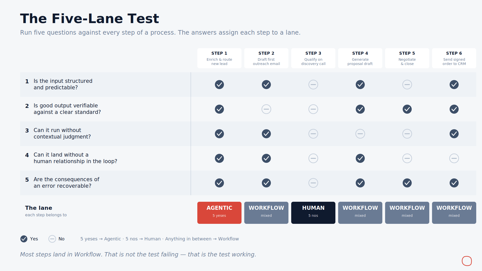This screenshot has width=482, height=271.
Task: Click the question row about contextual judgment
Action: click(248, 134)
